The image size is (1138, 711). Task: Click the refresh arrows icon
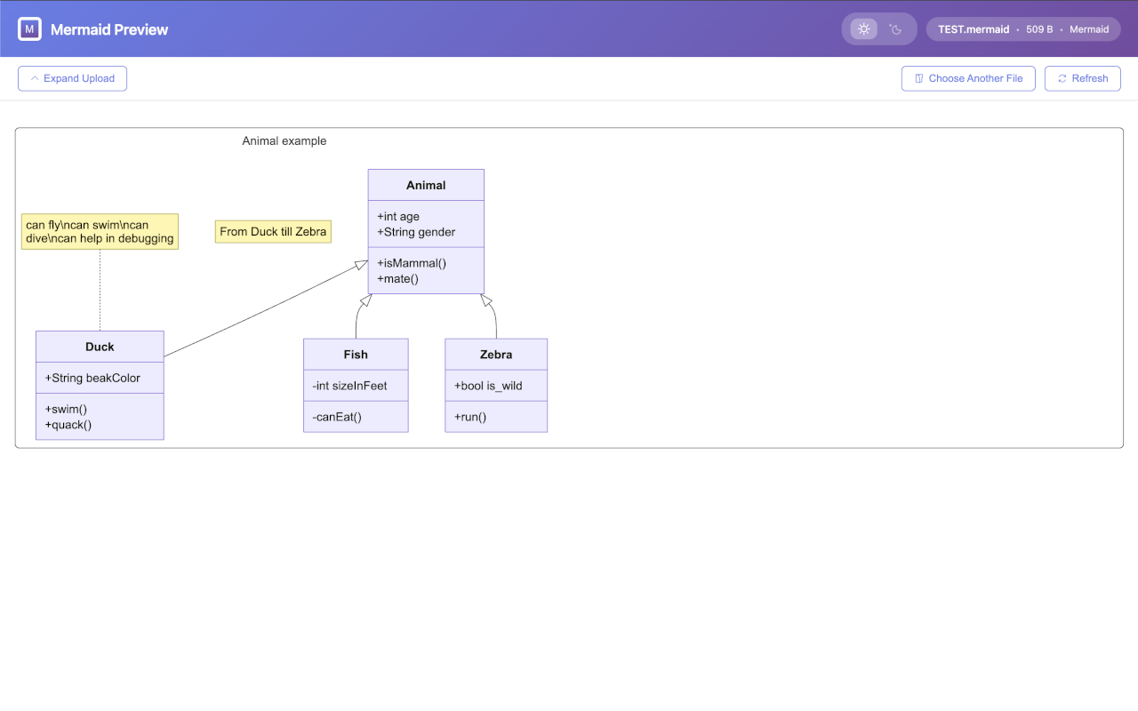1062,78
